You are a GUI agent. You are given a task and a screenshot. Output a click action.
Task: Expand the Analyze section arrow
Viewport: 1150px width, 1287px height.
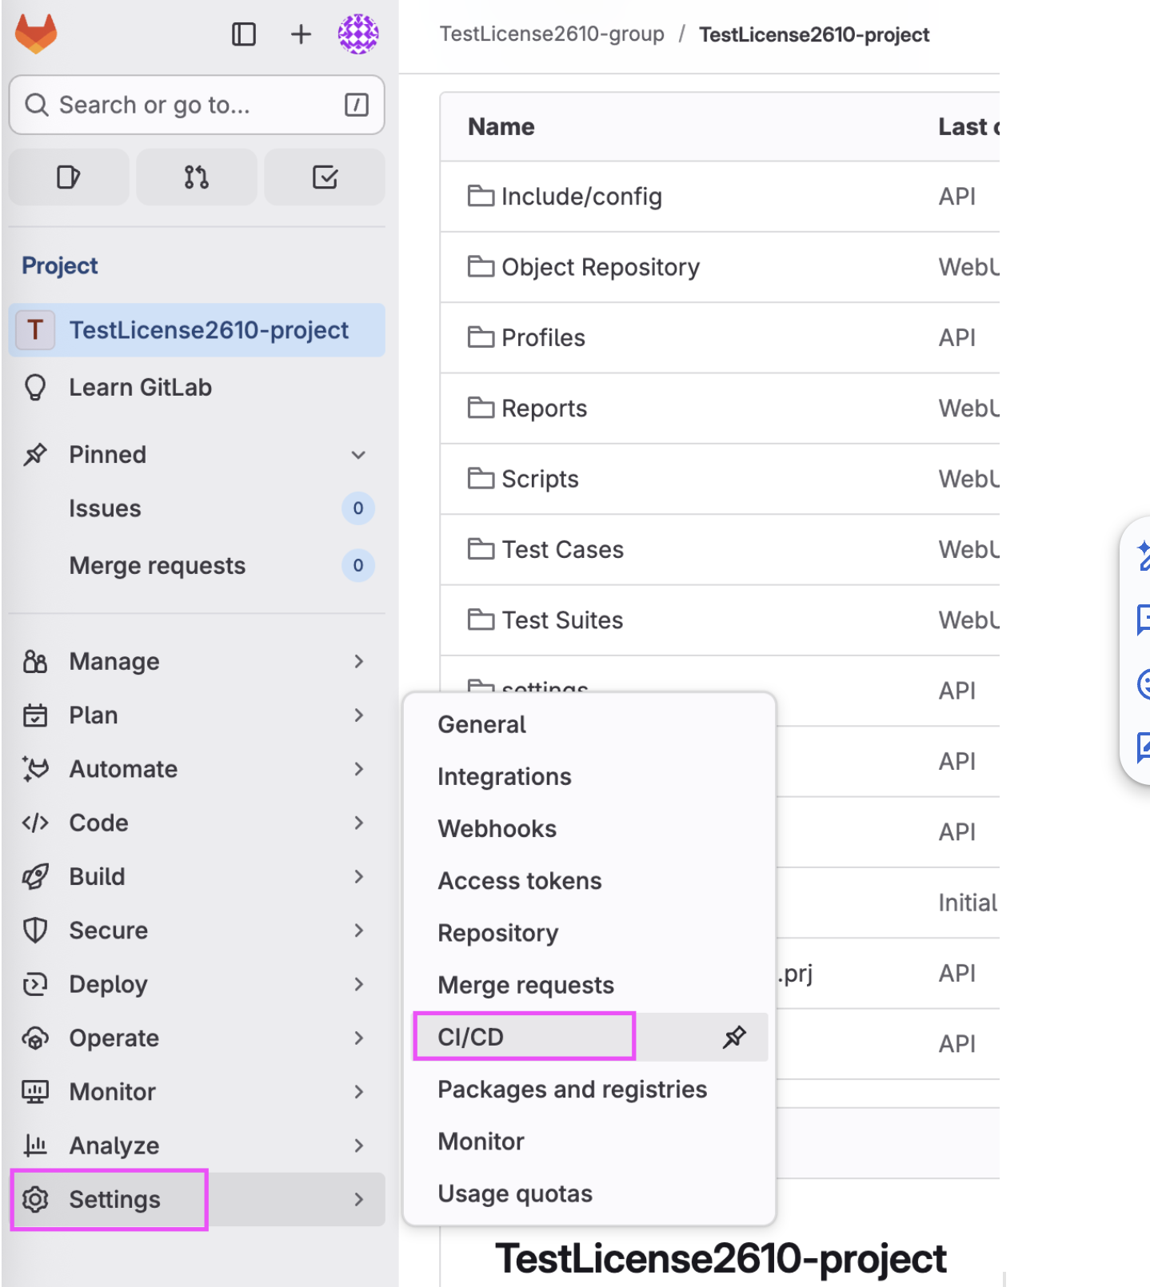click(358, 1146)
